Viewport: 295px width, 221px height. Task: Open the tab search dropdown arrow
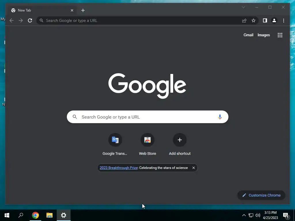(243, 7)
